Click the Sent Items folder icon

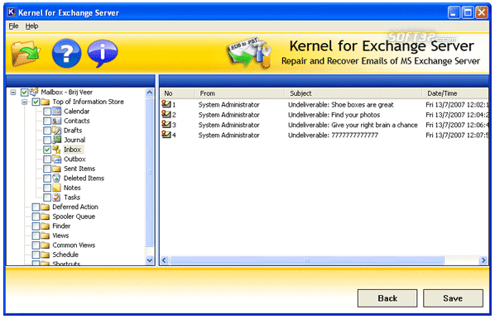coord(56,169)
